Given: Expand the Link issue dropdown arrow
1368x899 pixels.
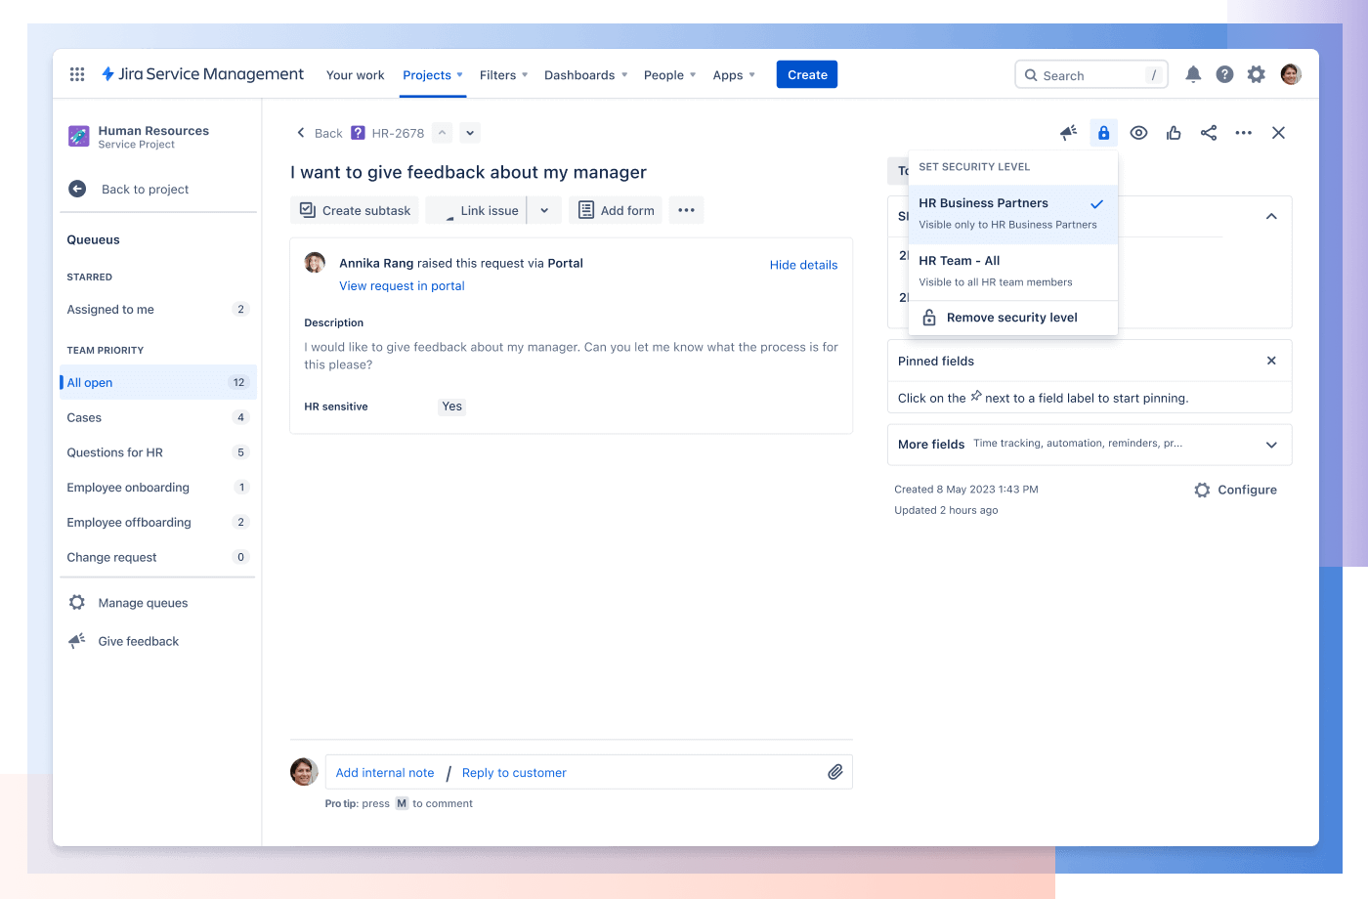Looking at the screenshot, I should [544, 209].
